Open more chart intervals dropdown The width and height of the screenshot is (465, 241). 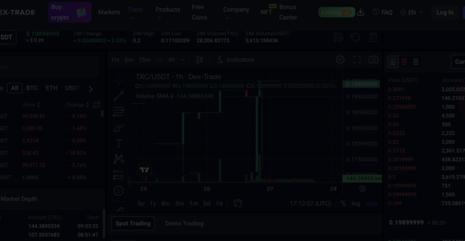(182, 60)
